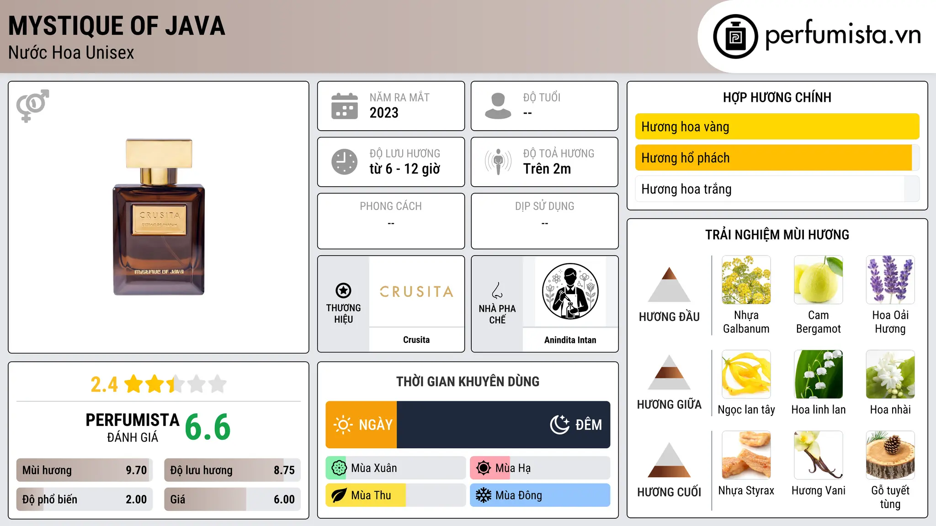Click the Độ lưu hương 8.75 score bar

232,470
